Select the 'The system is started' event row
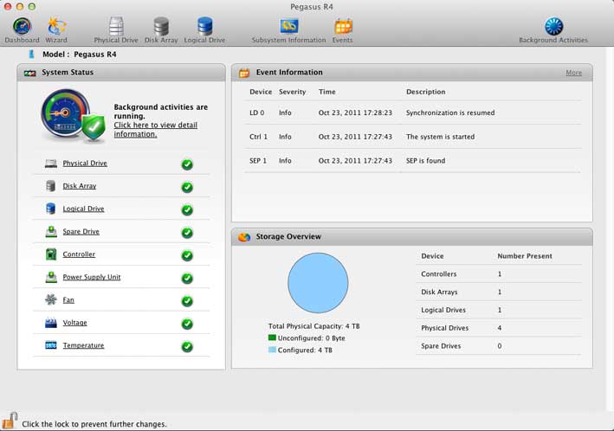The image size is (614, 431). (413, 137)
